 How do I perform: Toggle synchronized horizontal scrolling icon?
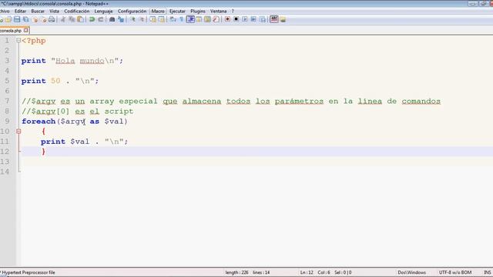tap(161, 19)
